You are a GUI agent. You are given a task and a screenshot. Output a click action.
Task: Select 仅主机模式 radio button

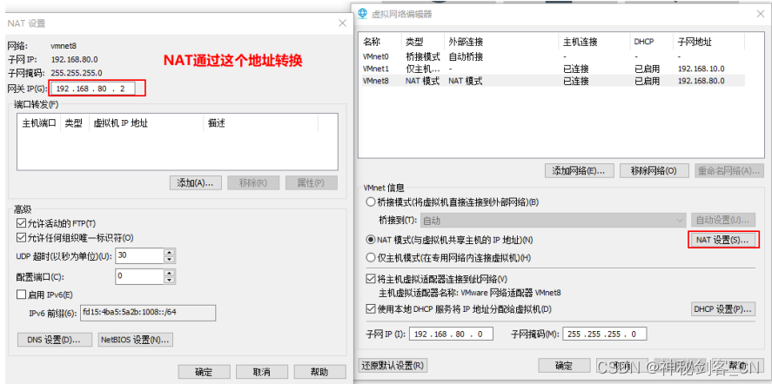click(370, 257)
